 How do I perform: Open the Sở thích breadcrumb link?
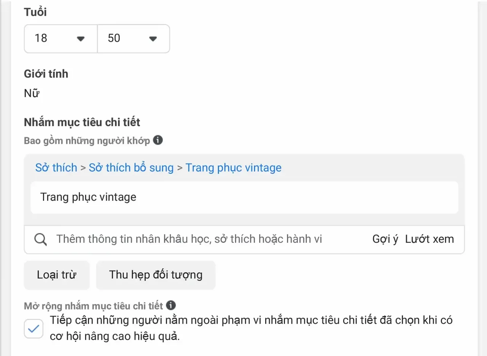pyautogui.click(x=56, y=168)
